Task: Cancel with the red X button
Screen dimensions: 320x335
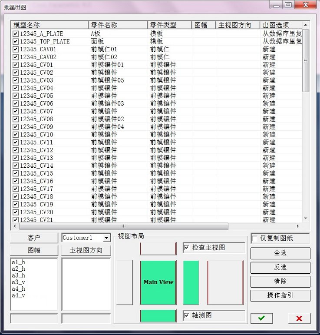Action: coord(299,318)
